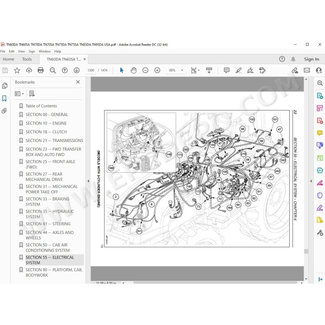Screen dimensions: 325x325
Task: Open the File menu
Action: [x=3, y=51]
